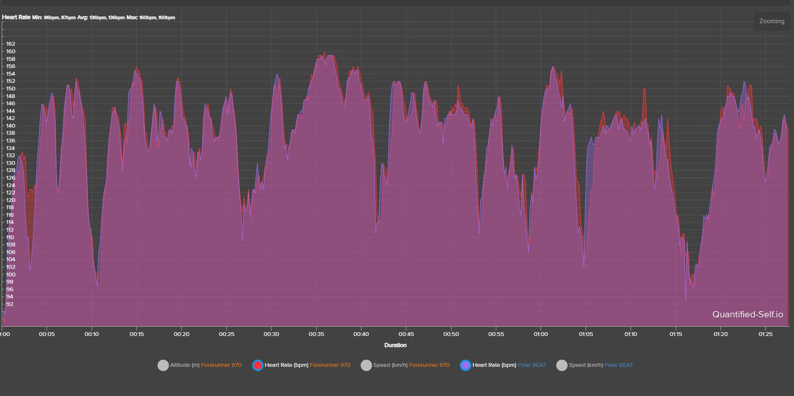
Task: Click the Altitude (m) legend label
Action: (x=185, y=365)
